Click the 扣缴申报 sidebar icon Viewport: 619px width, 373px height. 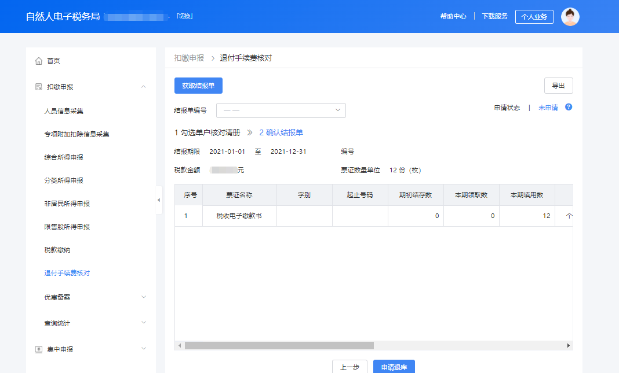pos(39,87)
